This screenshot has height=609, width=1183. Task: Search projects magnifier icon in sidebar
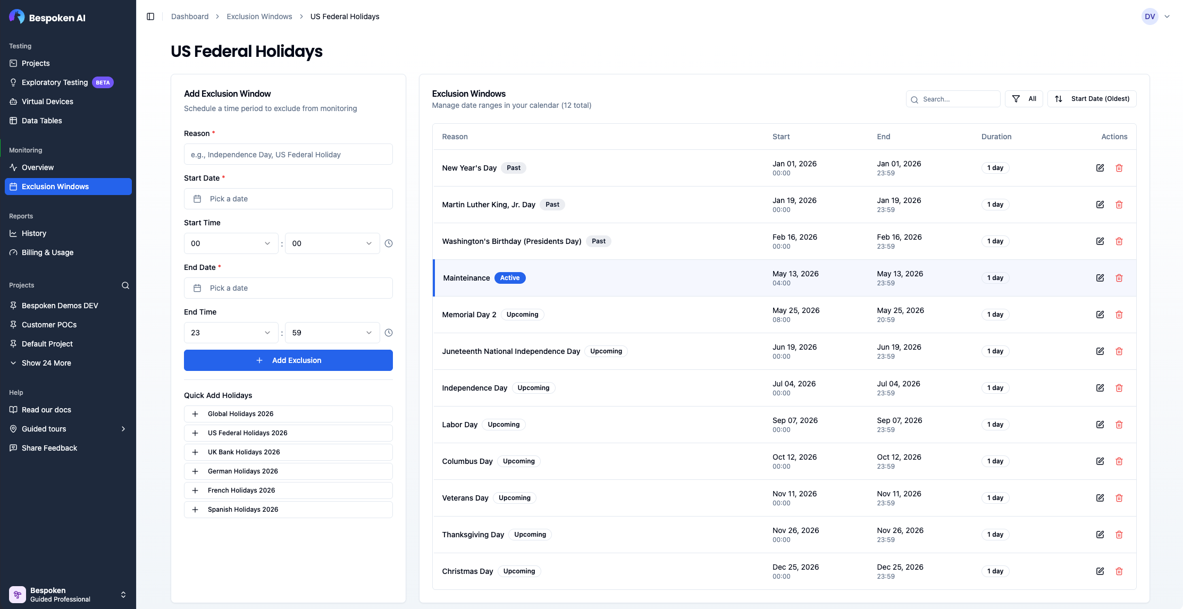coord(125,285)
